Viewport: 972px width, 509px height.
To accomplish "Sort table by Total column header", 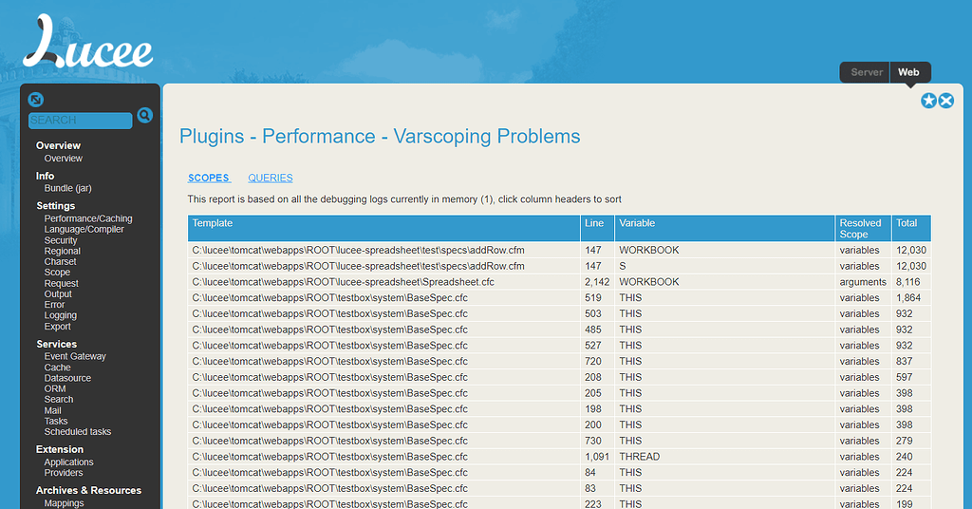I will coord(911,228).
